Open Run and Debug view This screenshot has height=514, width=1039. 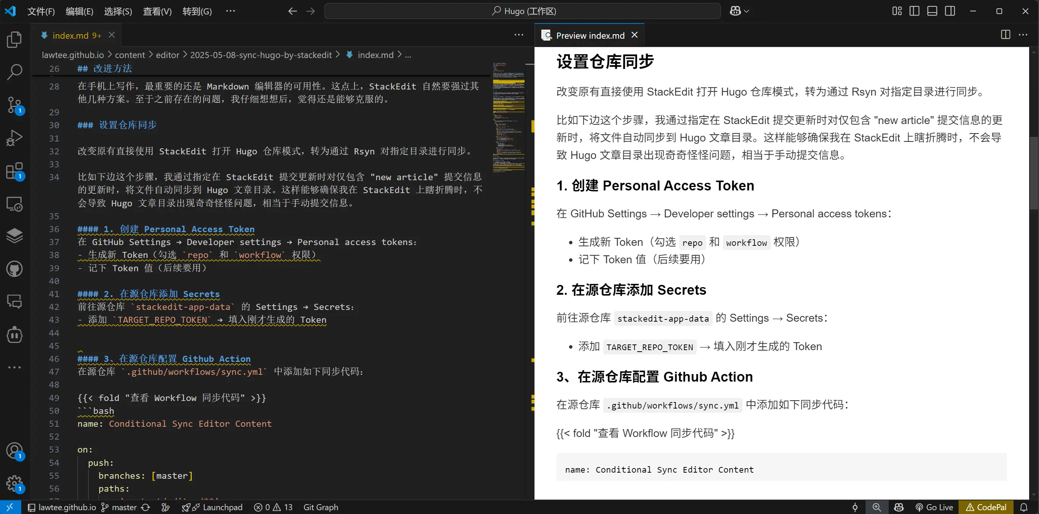point(14,138)
